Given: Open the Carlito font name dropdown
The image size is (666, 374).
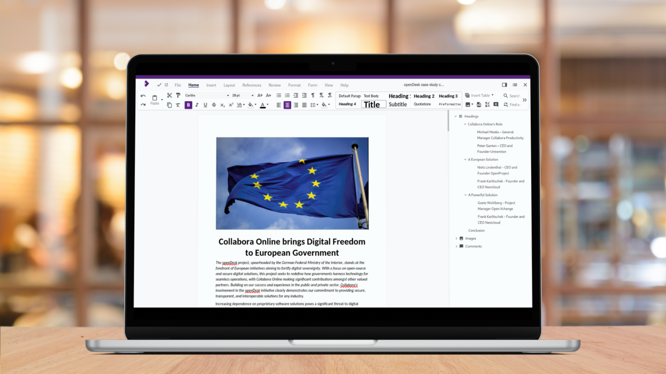Looking at the screenshot, I should click(228, 96).
